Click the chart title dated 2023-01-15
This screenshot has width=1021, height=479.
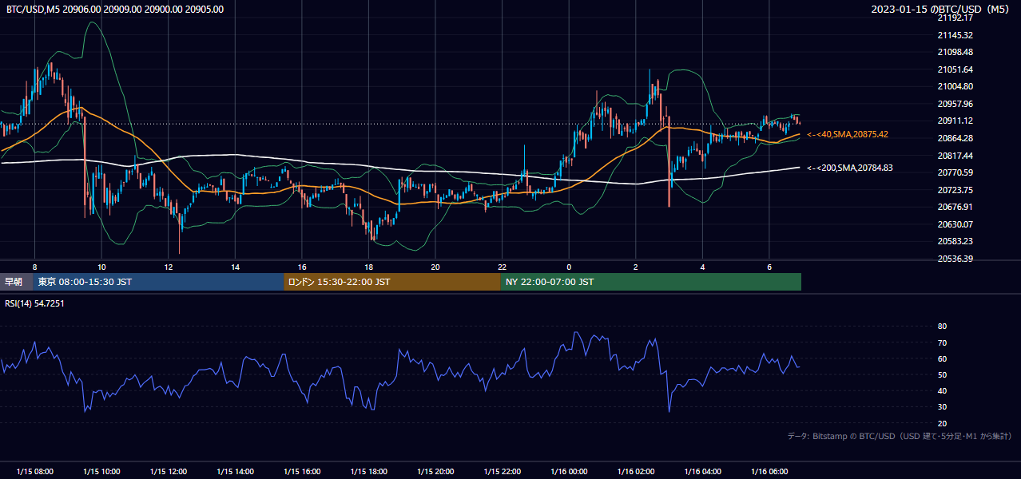click(942, 10)
